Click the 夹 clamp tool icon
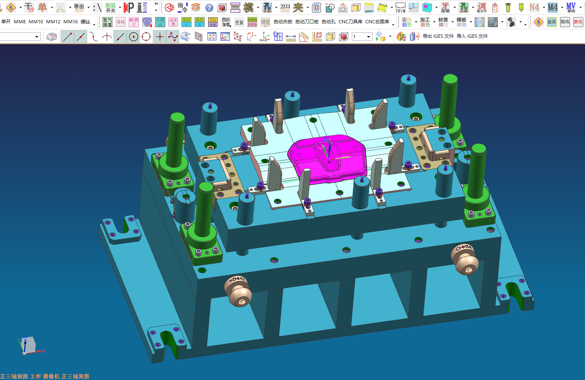 coord(299,7)
